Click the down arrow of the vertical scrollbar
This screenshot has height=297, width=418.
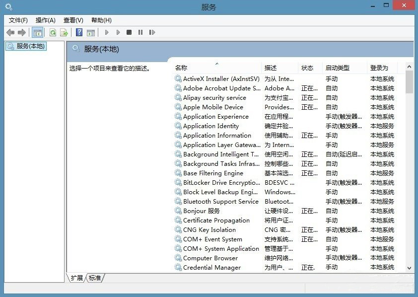coord(409,267)
